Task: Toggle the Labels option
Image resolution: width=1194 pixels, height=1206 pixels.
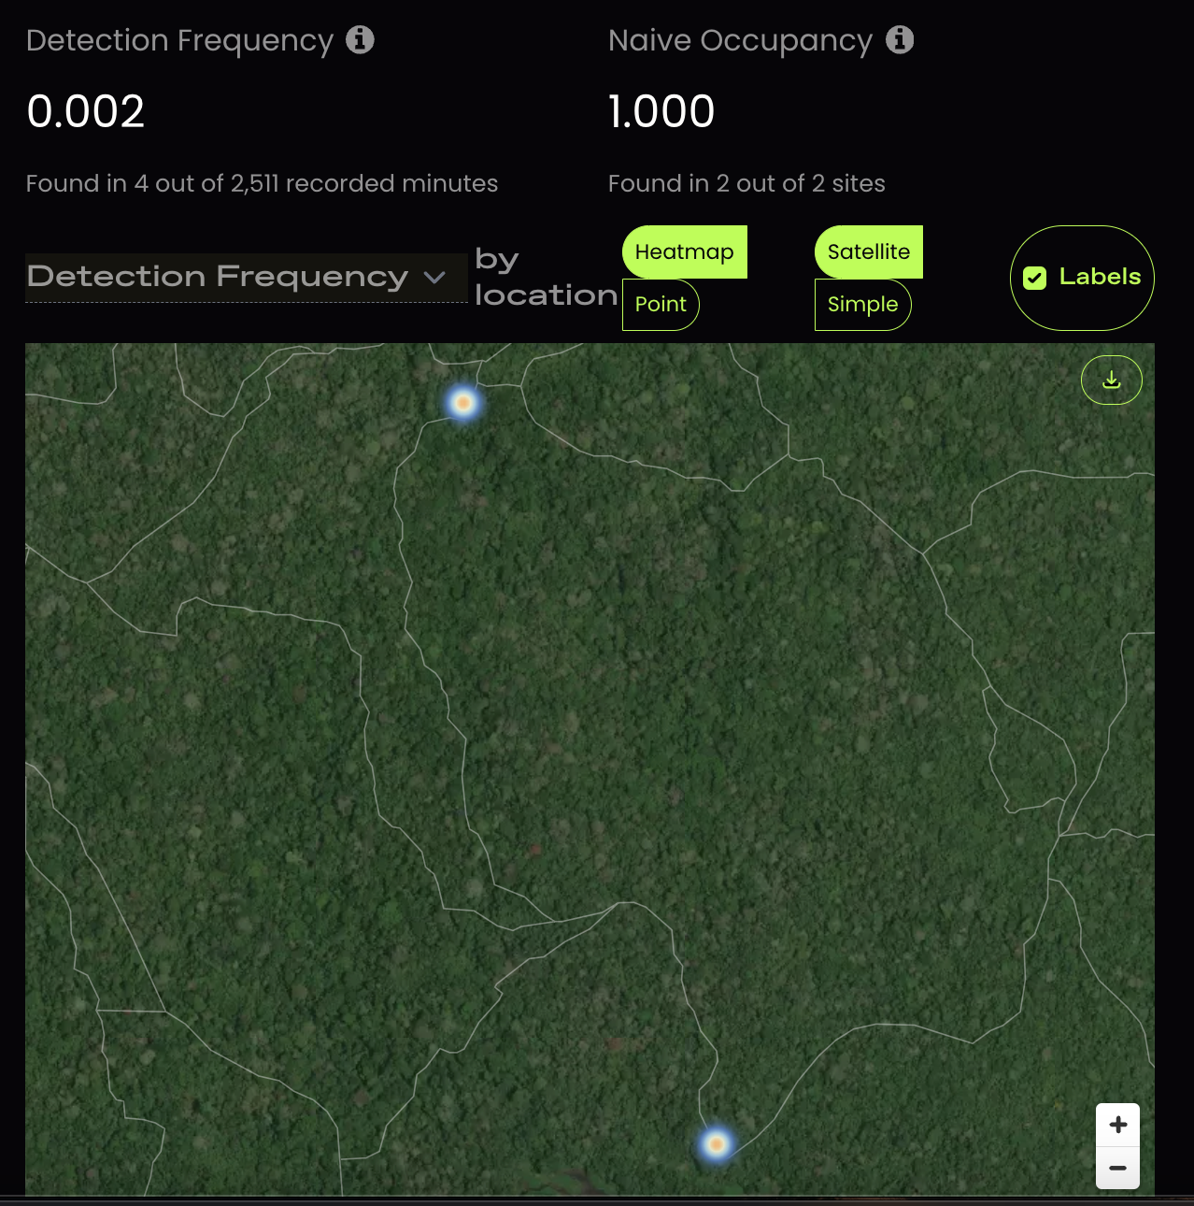Action: coord(1082,278)
